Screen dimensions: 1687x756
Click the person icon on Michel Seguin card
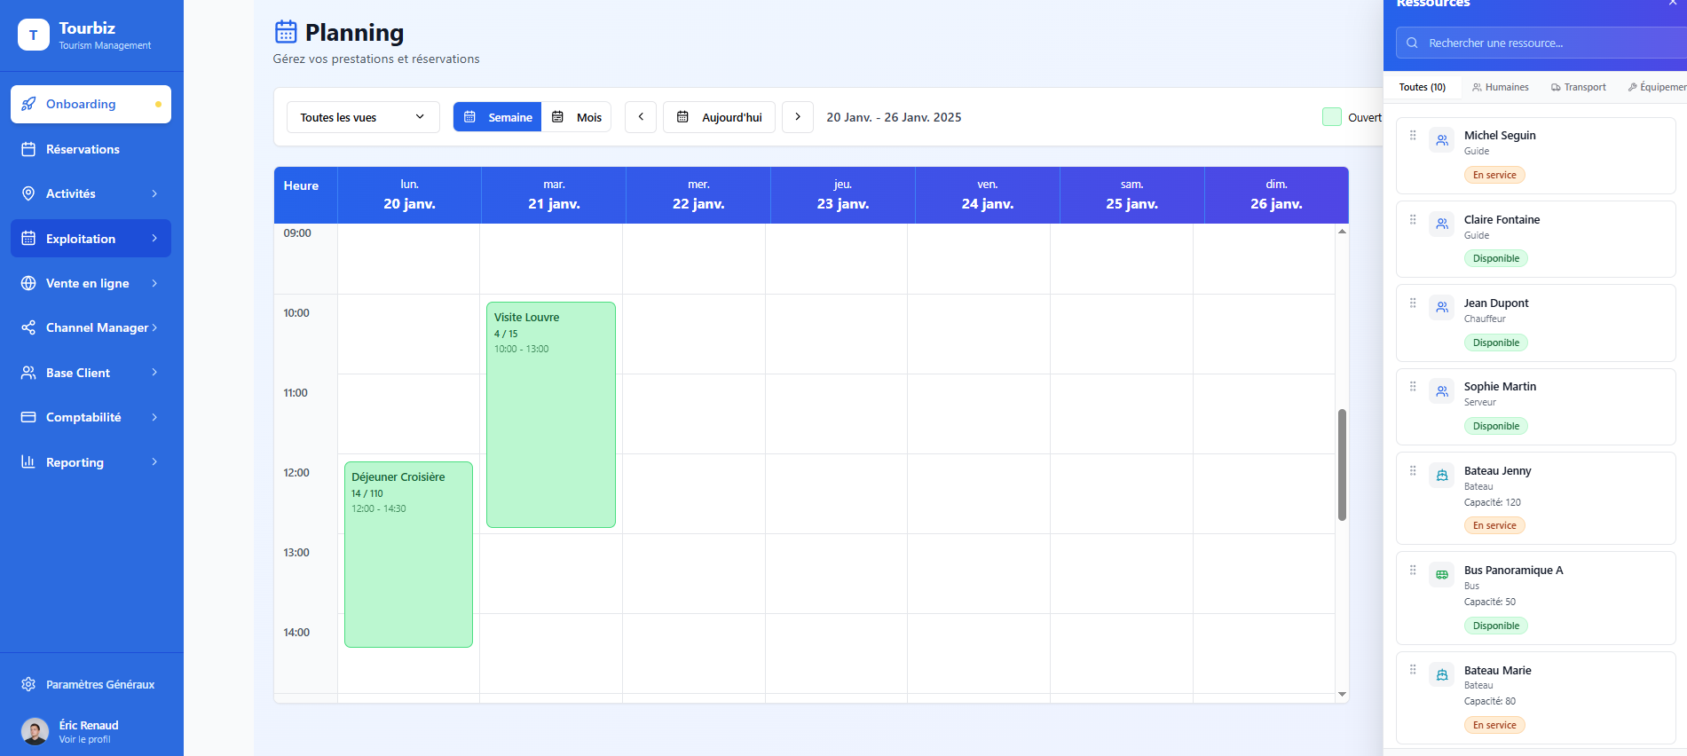[x=1442, y=140]
